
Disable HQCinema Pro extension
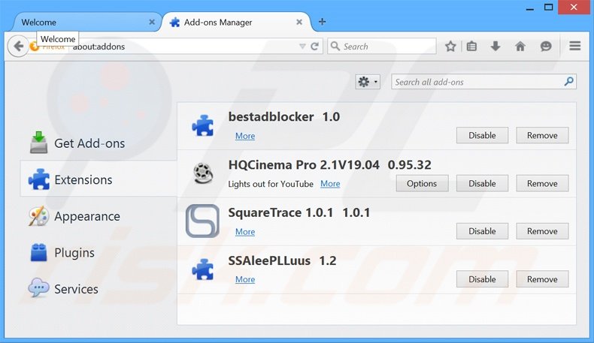482,183
